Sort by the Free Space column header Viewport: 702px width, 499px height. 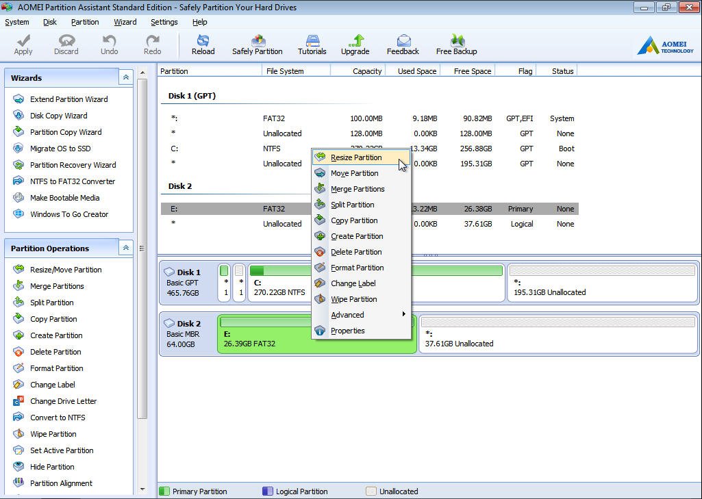tap(472, 71)
